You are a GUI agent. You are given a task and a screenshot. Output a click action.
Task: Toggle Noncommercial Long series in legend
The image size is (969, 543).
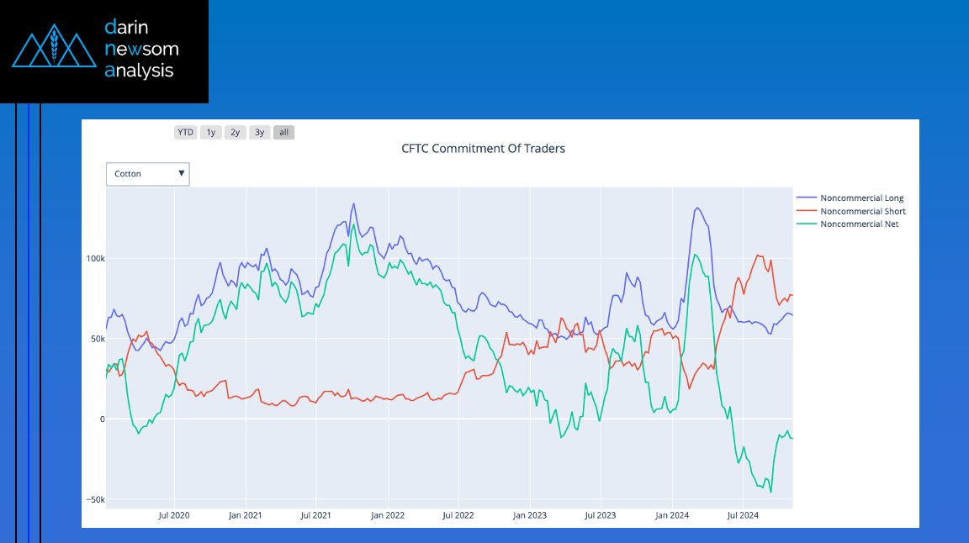[x=861, y=198]
